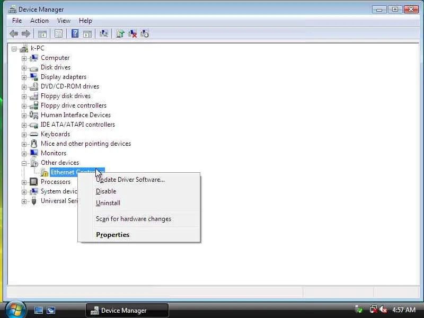424x318 pixels.
Task: Select Mice and other pointing devices label
Action: click(x=86, y=143)
